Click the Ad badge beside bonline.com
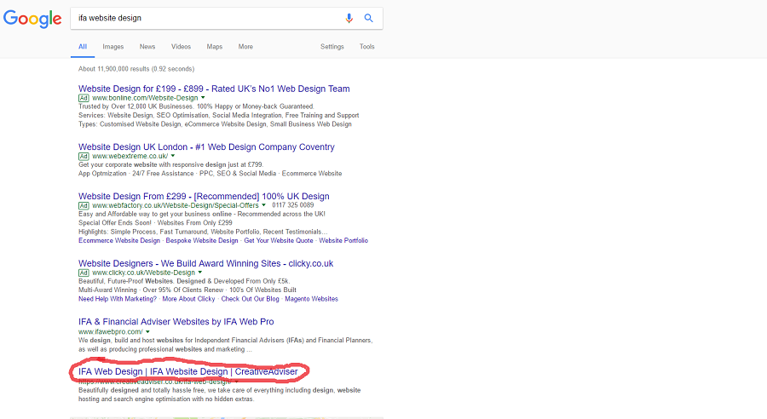 [84, 98]
